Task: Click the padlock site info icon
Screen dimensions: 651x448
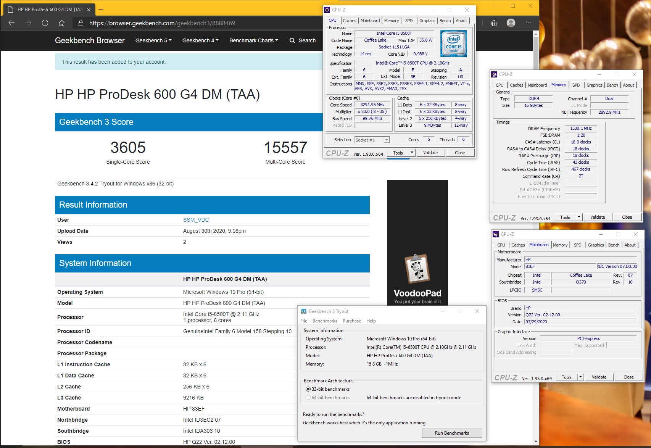Action: (81, 23)
